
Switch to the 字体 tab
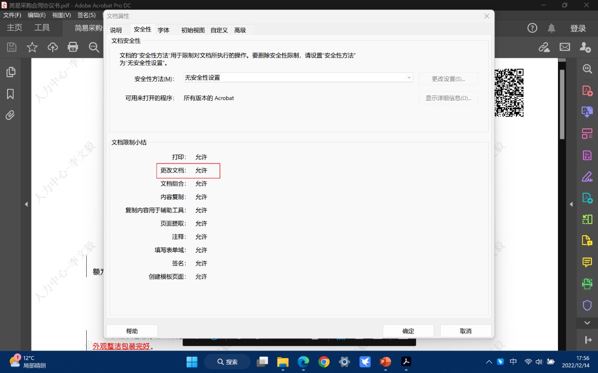164,30
